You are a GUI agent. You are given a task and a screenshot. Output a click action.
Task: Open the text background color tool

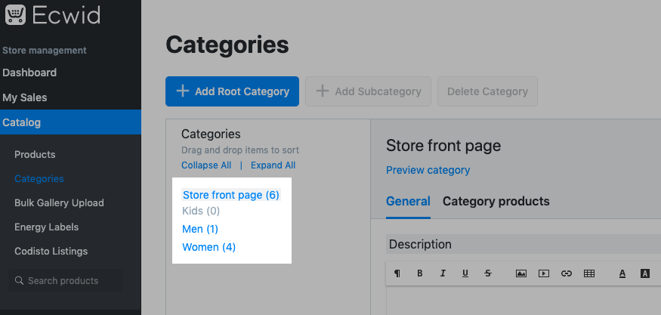644,273
